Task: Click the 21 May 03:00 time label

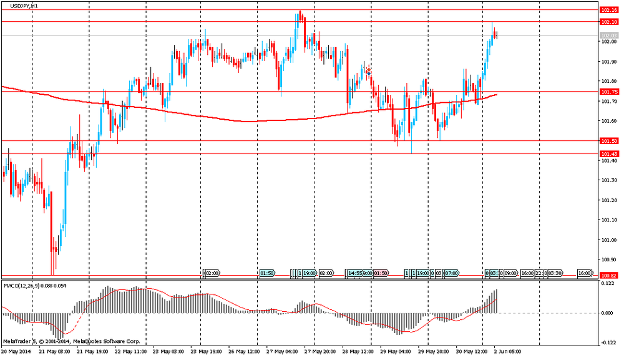Action: pos(54,352)
